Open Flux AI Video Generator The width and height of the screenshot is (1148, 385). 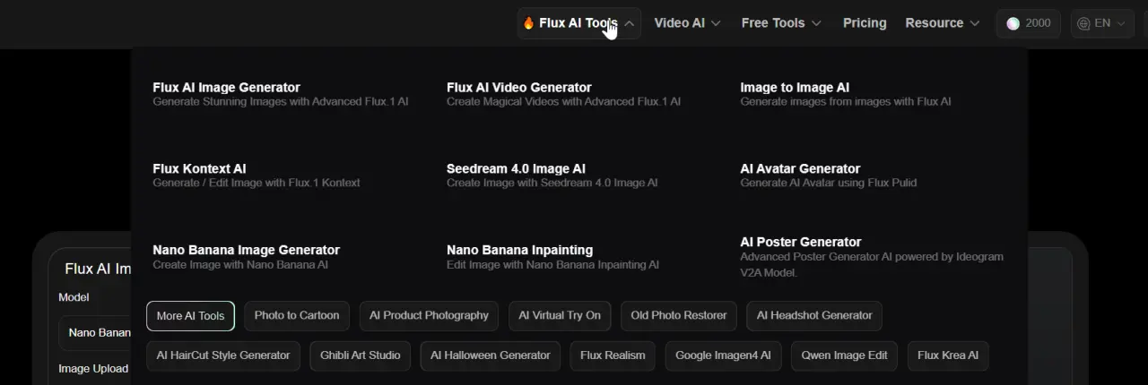(519, 88)
